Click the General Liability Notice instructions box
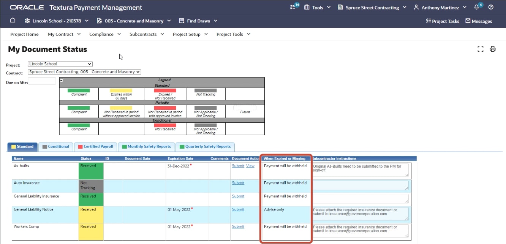The image size is (506, 244). point(361,214)
